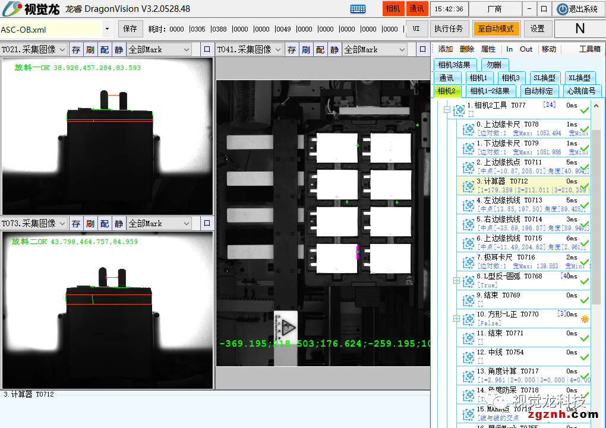Image resolution: width=606 pixels, height=428 pixels.
Task: Open the on-screen keyboard icon
Action: pyautogui.click(x=358, y=9)
